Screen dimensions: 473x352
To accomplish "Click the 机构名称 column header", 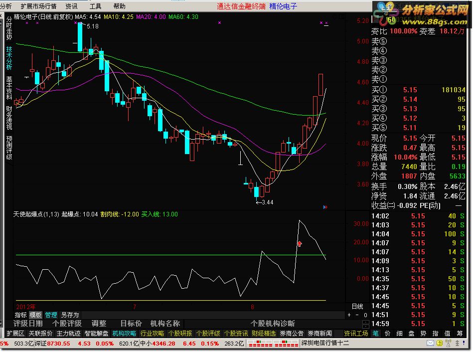I will 165,324.
